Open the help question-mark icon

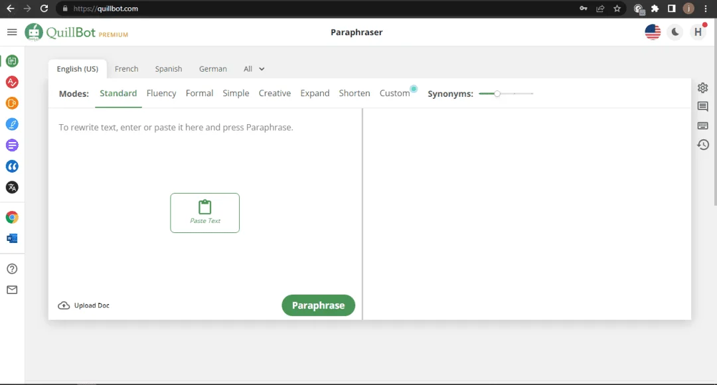[13, 268]
